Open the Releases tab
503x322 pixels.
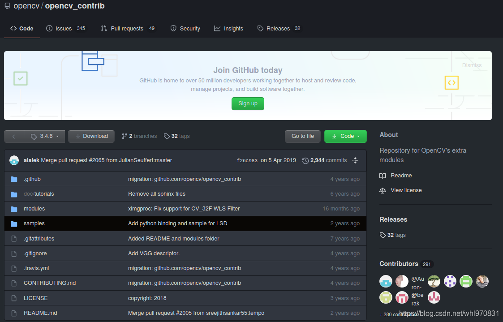click(x=279, y=29)
